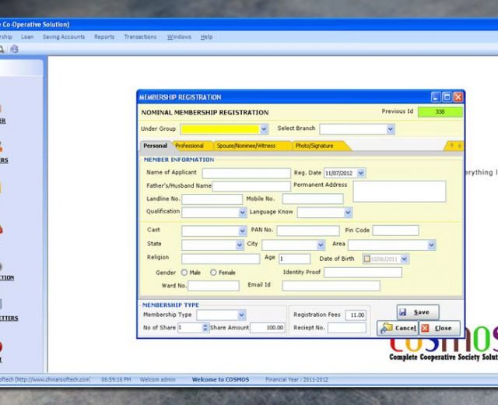
Task: Expand the Select Branch dropdown
Action: 391,129
